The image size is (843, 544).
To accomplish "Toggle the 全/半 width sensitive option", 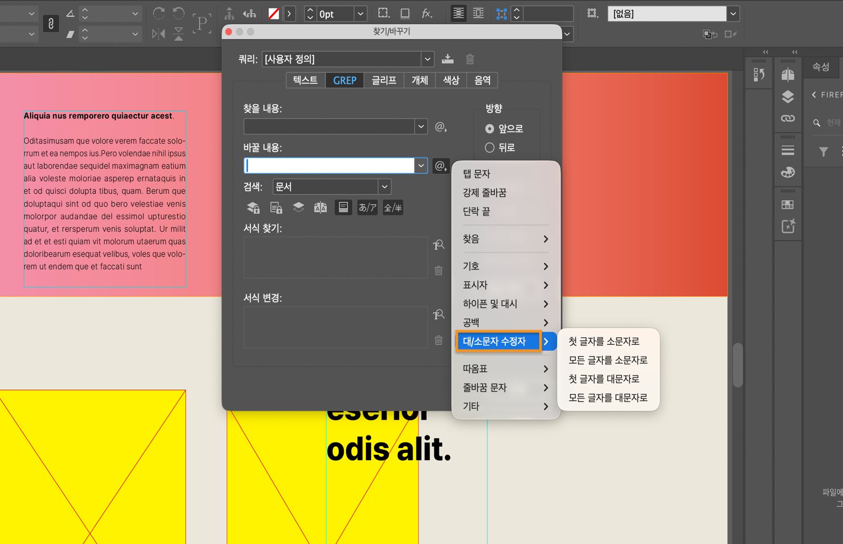I will point(393,207).
